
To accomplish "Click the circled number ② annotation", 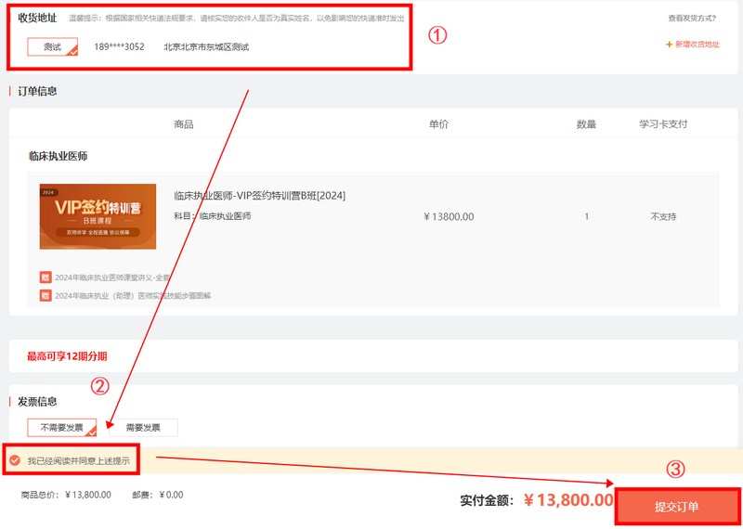I will coord(100,384).
